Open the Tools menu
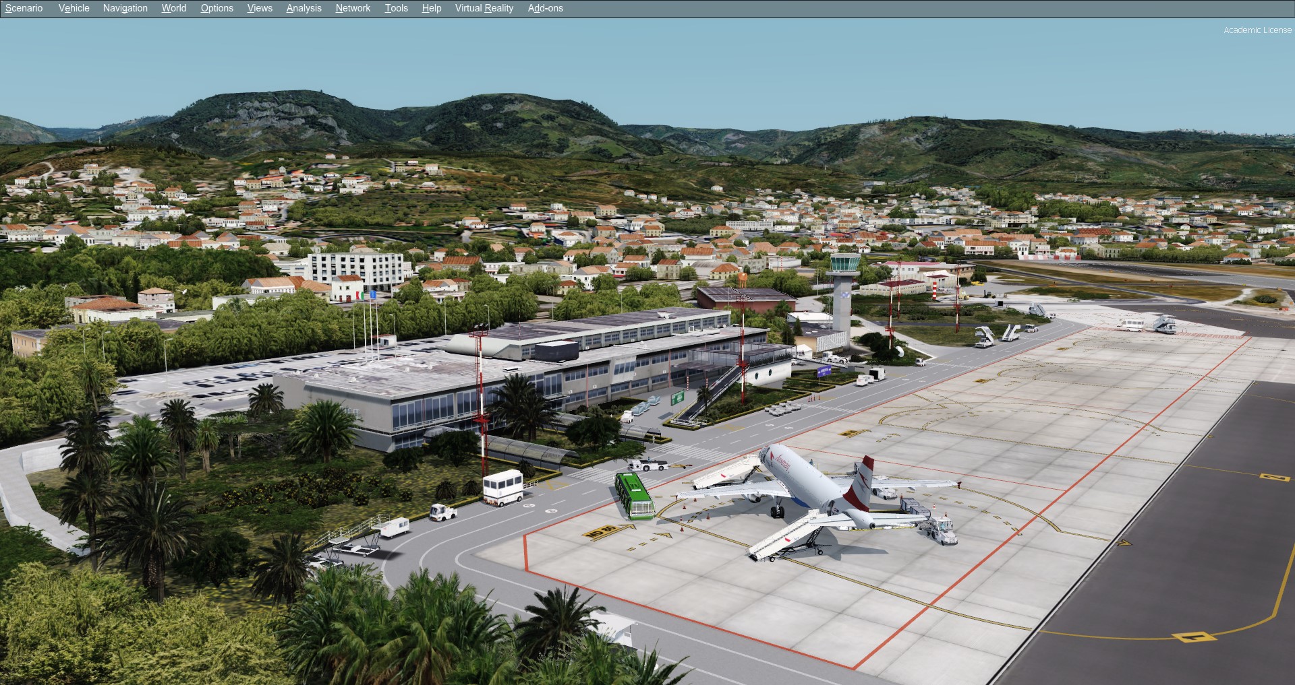Screen dimensions: 1295x685 click(397, 8)
